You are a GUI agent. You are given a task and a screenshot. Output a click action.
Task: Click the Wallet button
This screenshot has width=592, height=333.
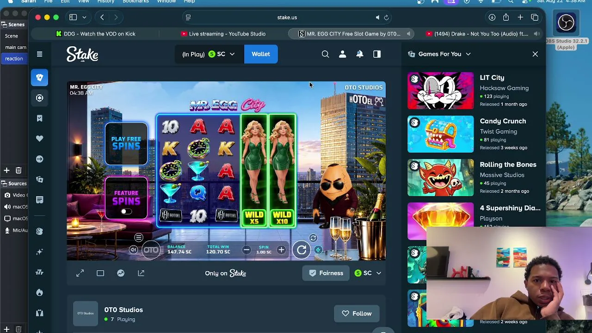point(261,54)
